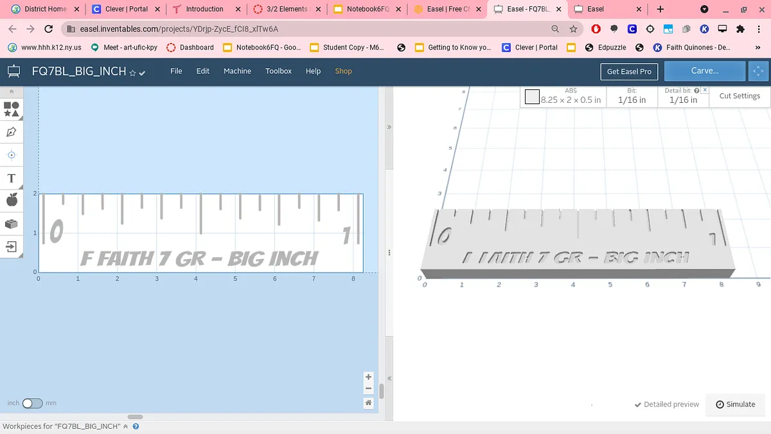The height and width of the screenshot is (434, 771).
Task: Open the Machine menu
Action: coord(237,71)
